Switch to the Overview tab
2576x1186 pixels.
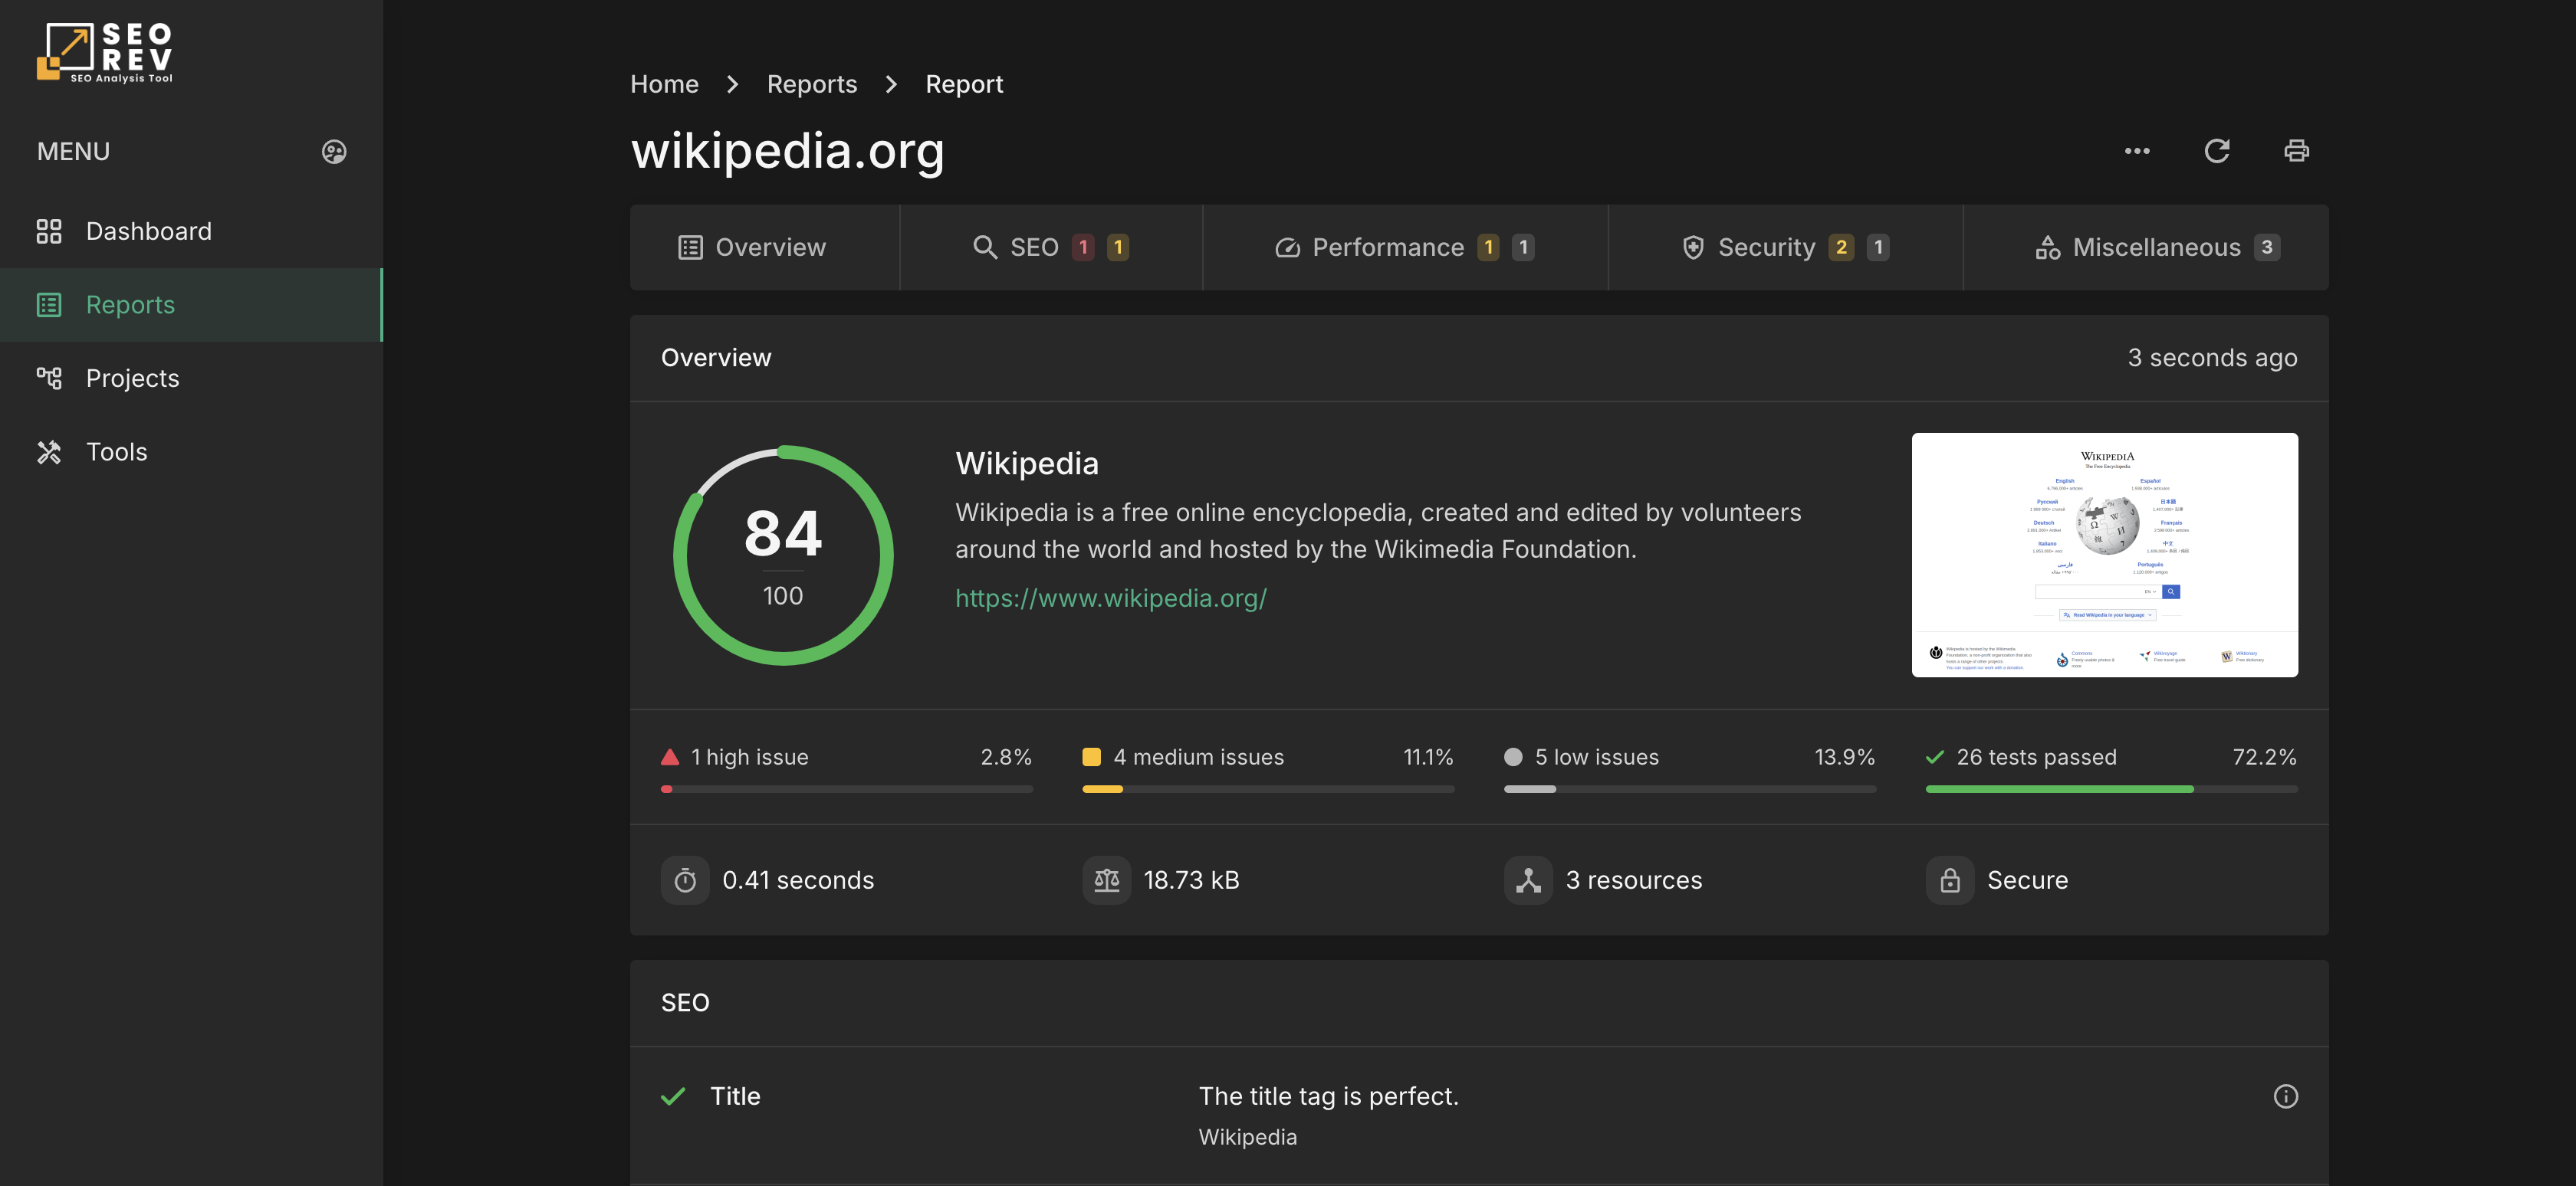coord(765,247)
